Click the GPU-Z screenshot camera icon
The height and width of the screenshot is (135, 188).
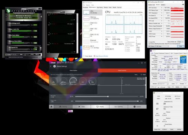(x=183, y=5)
